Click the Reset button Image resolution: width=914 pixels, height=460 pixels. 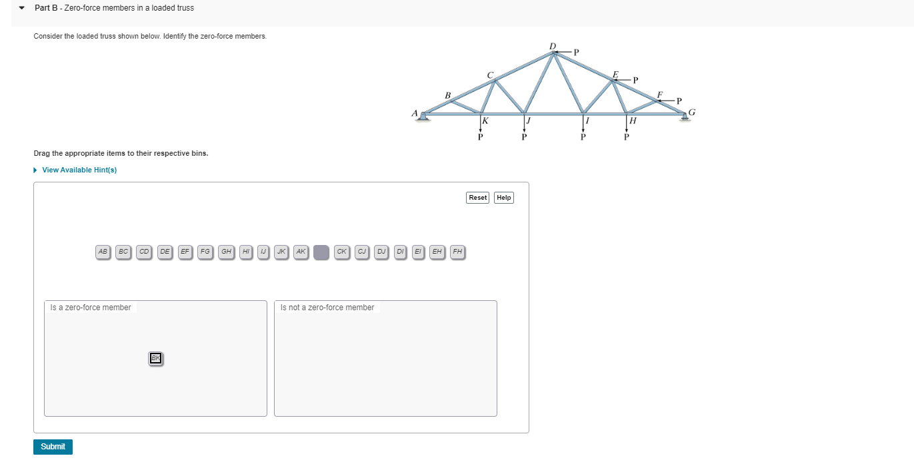(x=477, y=198)
